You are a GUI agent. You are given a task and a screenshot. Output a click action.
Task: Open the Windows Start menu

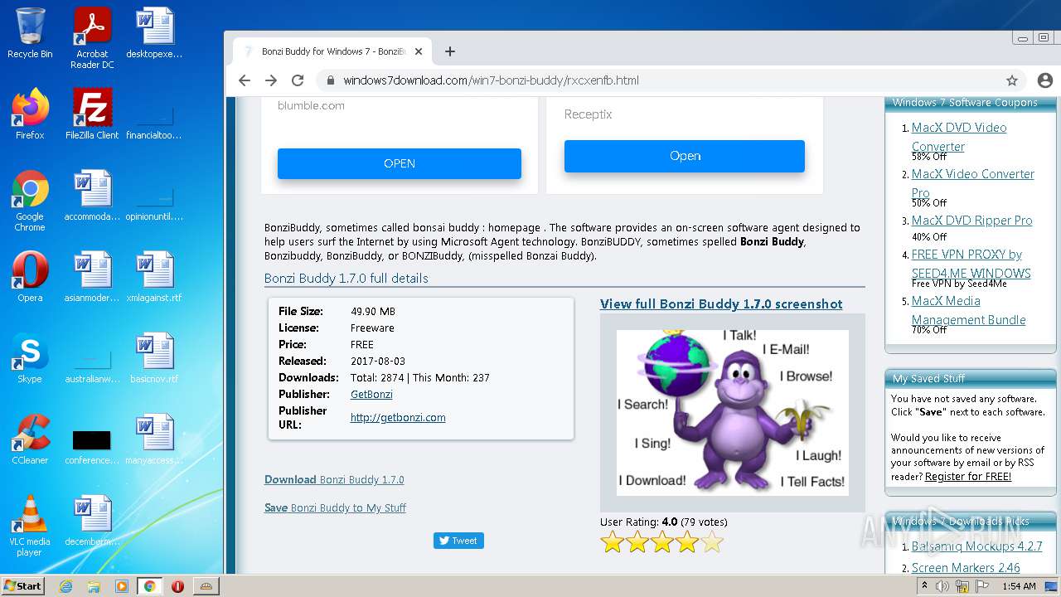pyautogui.click(x=23, y=585)
